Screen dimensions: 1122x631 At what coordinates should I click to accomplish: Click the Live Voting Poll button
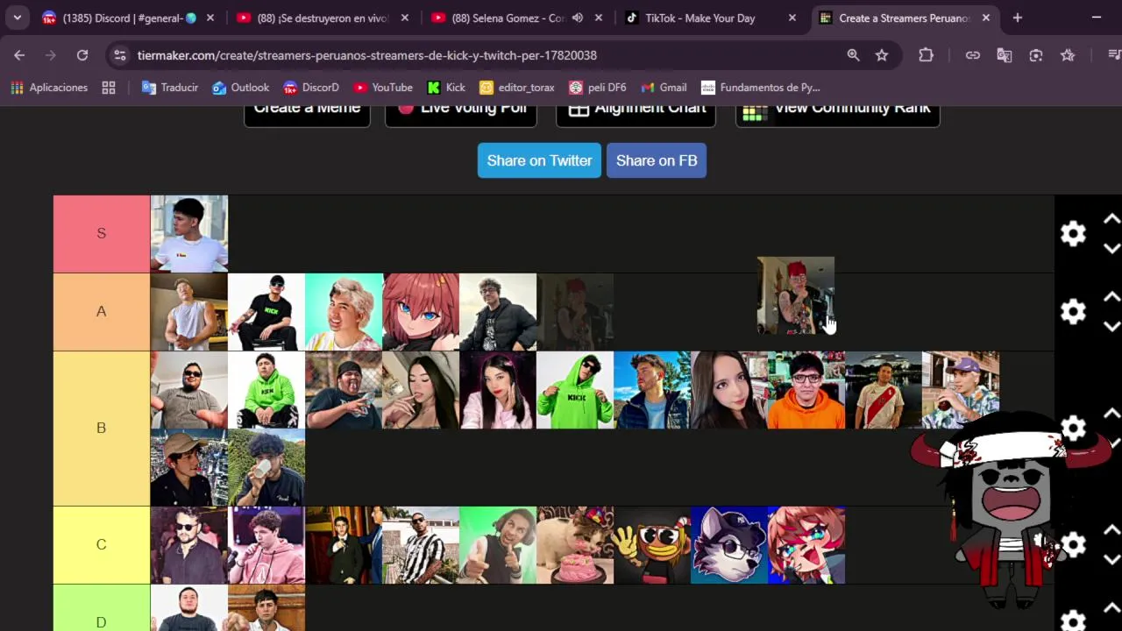(461, 116)
